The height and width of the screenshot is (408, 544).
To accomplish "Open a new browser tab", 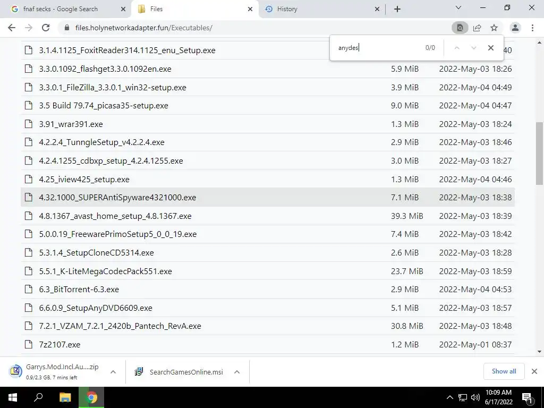I will 397,9.
